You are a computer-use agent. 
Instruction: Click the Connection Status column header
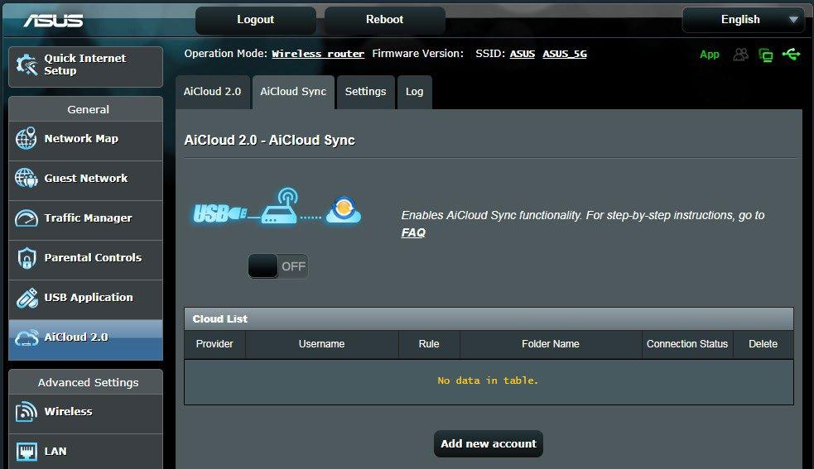(686, 344)
